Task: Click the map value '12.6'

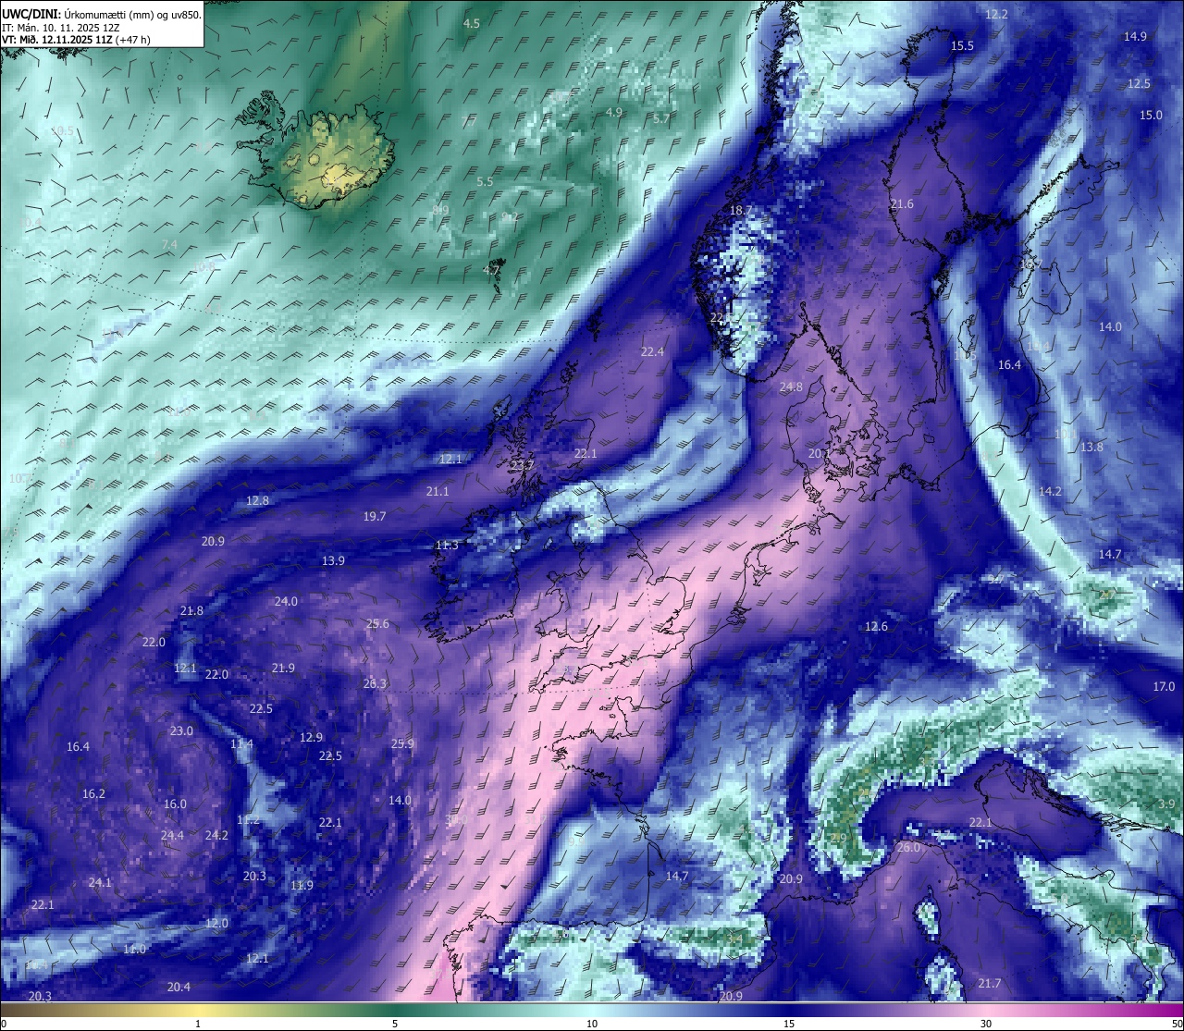Action: [x=876, y=626]
